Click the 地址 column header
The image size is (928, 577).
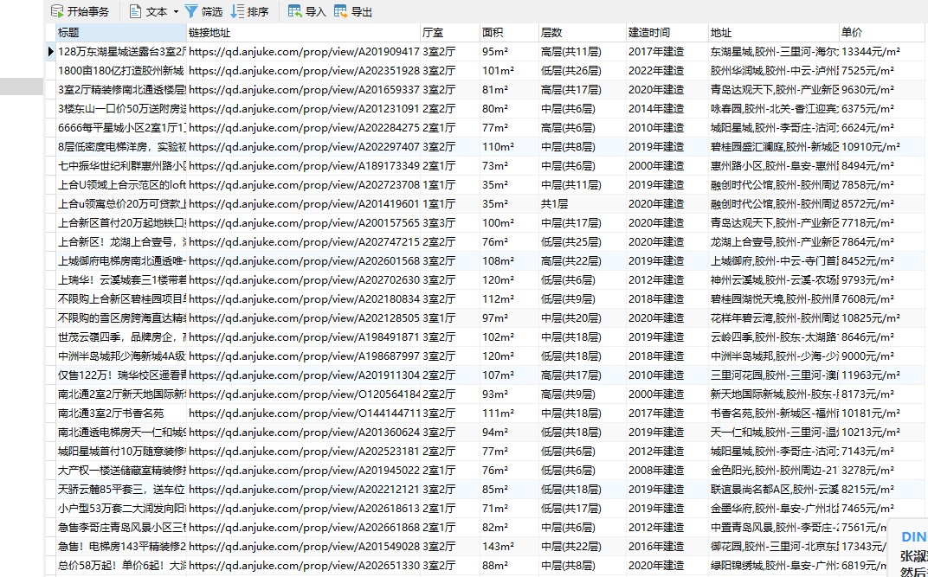tap(774, 33)
